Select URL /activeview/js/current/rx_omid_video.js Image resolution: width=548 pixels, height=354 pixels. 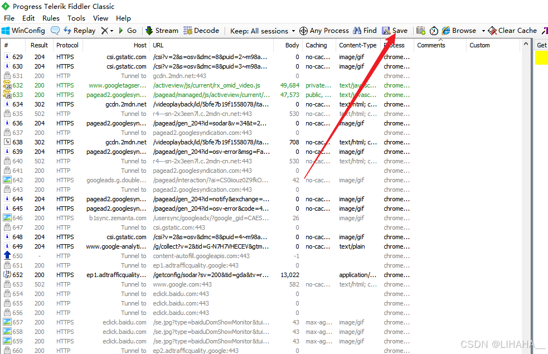pyautogui.click(x=207, y=85)
